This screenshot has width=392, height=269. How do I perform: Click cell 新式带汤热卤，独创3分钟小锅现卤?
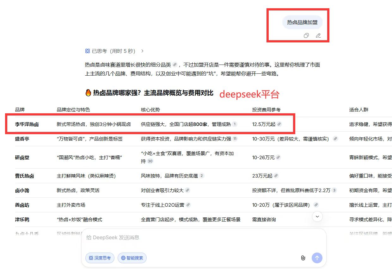click(94, 124)
